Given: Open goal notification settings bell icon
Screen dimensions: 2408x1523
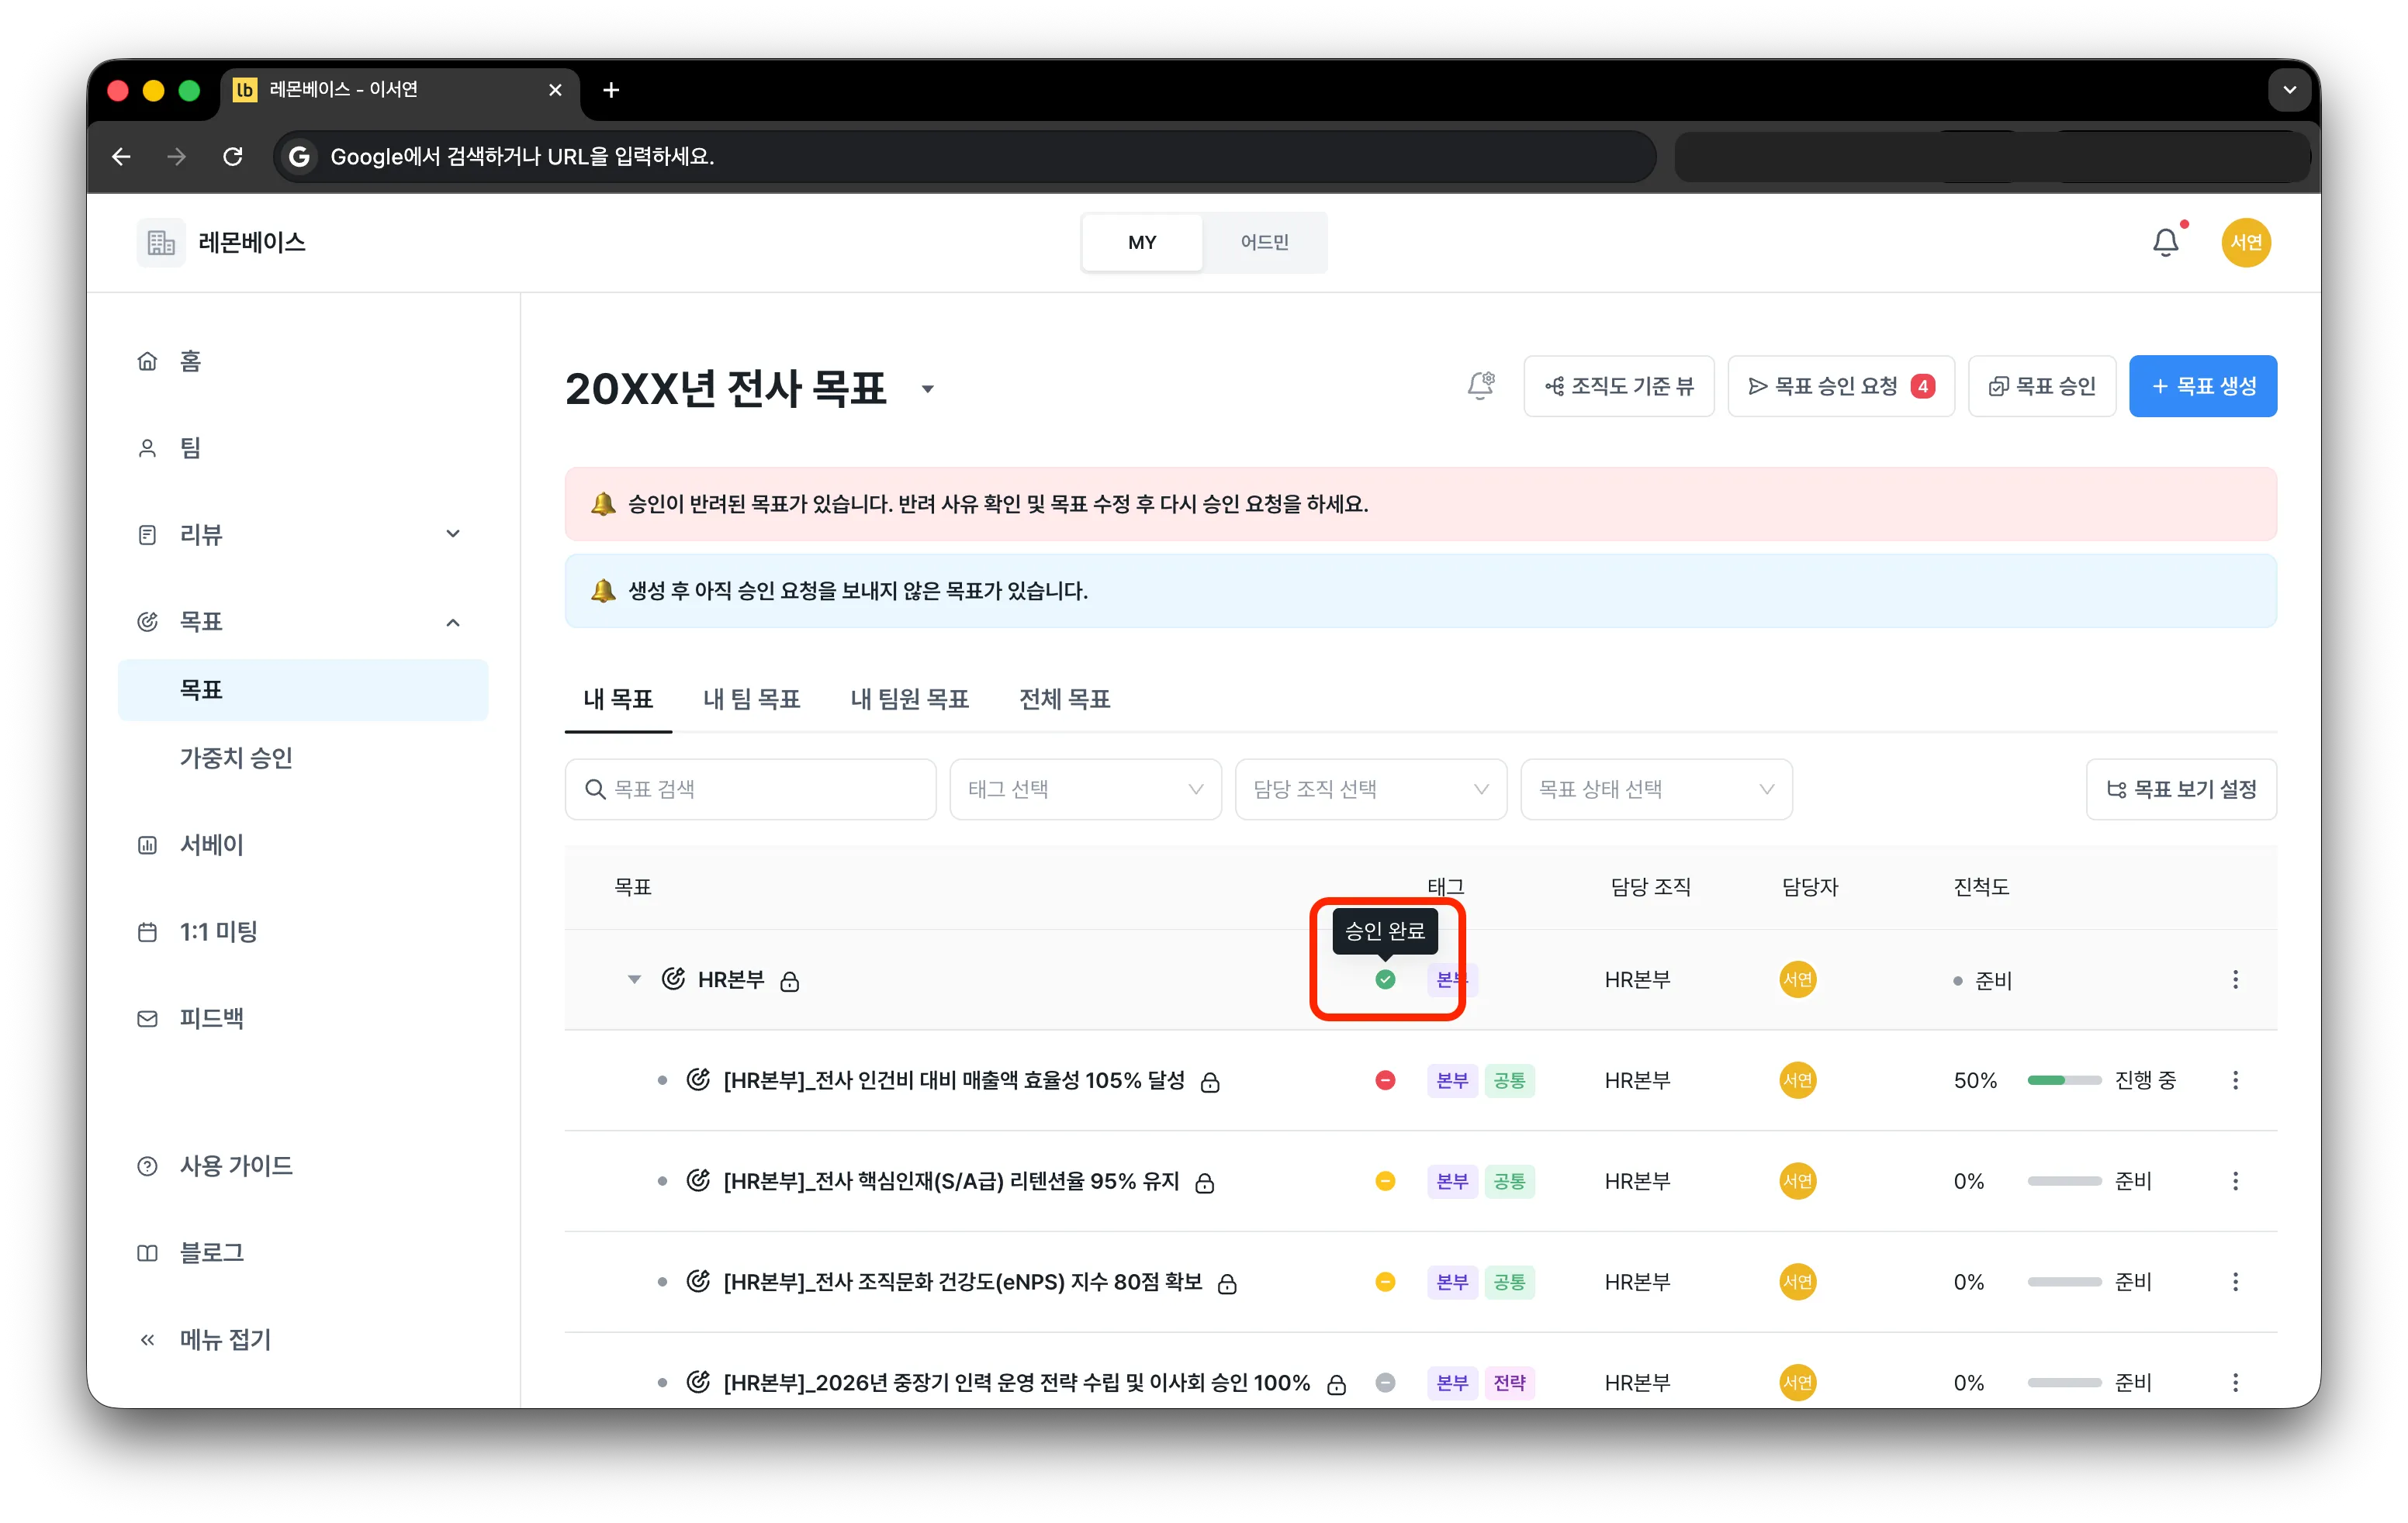Looking at the screenshot, I should click(1481, 385).
